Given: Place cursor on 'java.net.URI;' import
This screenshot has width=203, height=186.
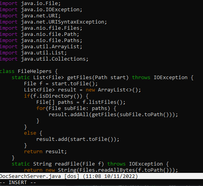Looking at the screenshot, I should [41, 16].
